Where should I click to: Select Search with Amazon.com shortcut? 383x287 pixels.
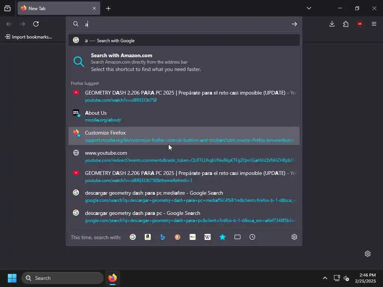click(184, 62)
